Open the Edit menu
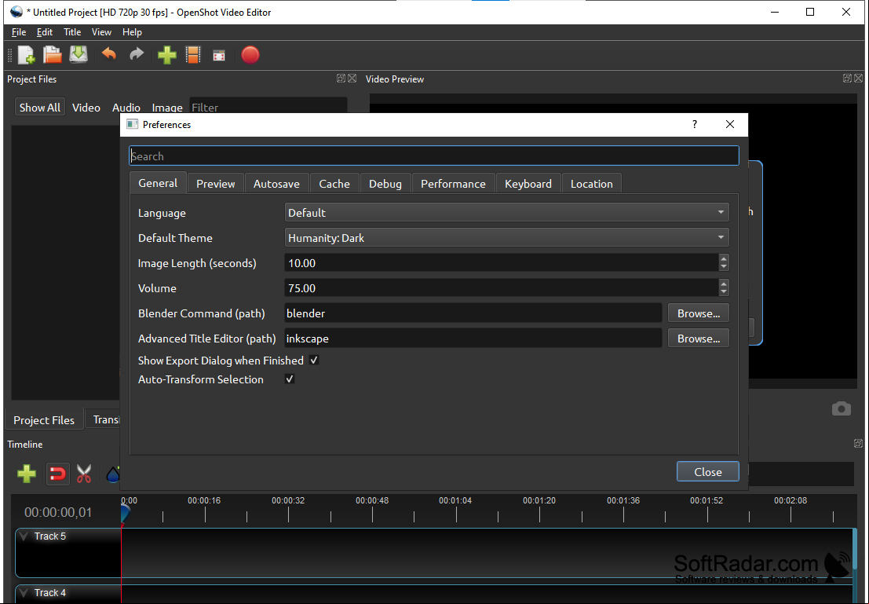Image resolution: width=869 pixels, height=604 pixels. 45,32
